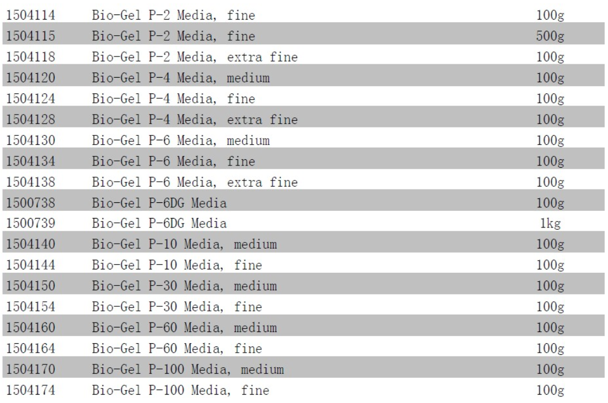Click catalog number 1500738
Viewport: 608px width, 403px height.
click(31, 203)
